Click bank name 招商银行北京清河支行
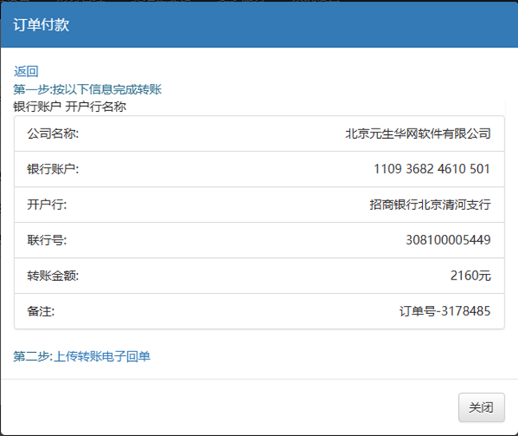The image size is (518, 436). click(430, 204)
